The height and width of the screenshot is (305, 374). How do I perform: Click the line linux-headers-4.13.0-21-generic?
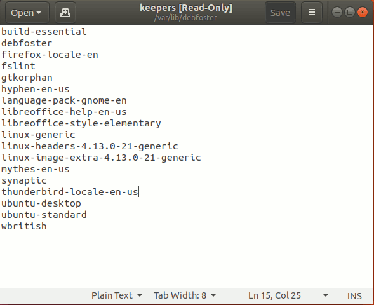(x=90, y=146)
